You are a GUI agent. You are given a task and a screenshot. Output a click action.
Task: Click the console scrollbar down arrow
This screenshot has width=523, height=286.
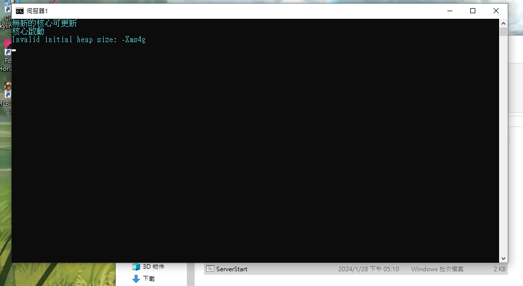[503, 259]
